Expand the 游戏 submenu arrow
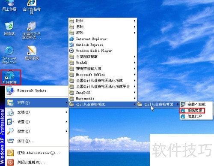Viewport: 214px width, 166px height. point(134,33)
